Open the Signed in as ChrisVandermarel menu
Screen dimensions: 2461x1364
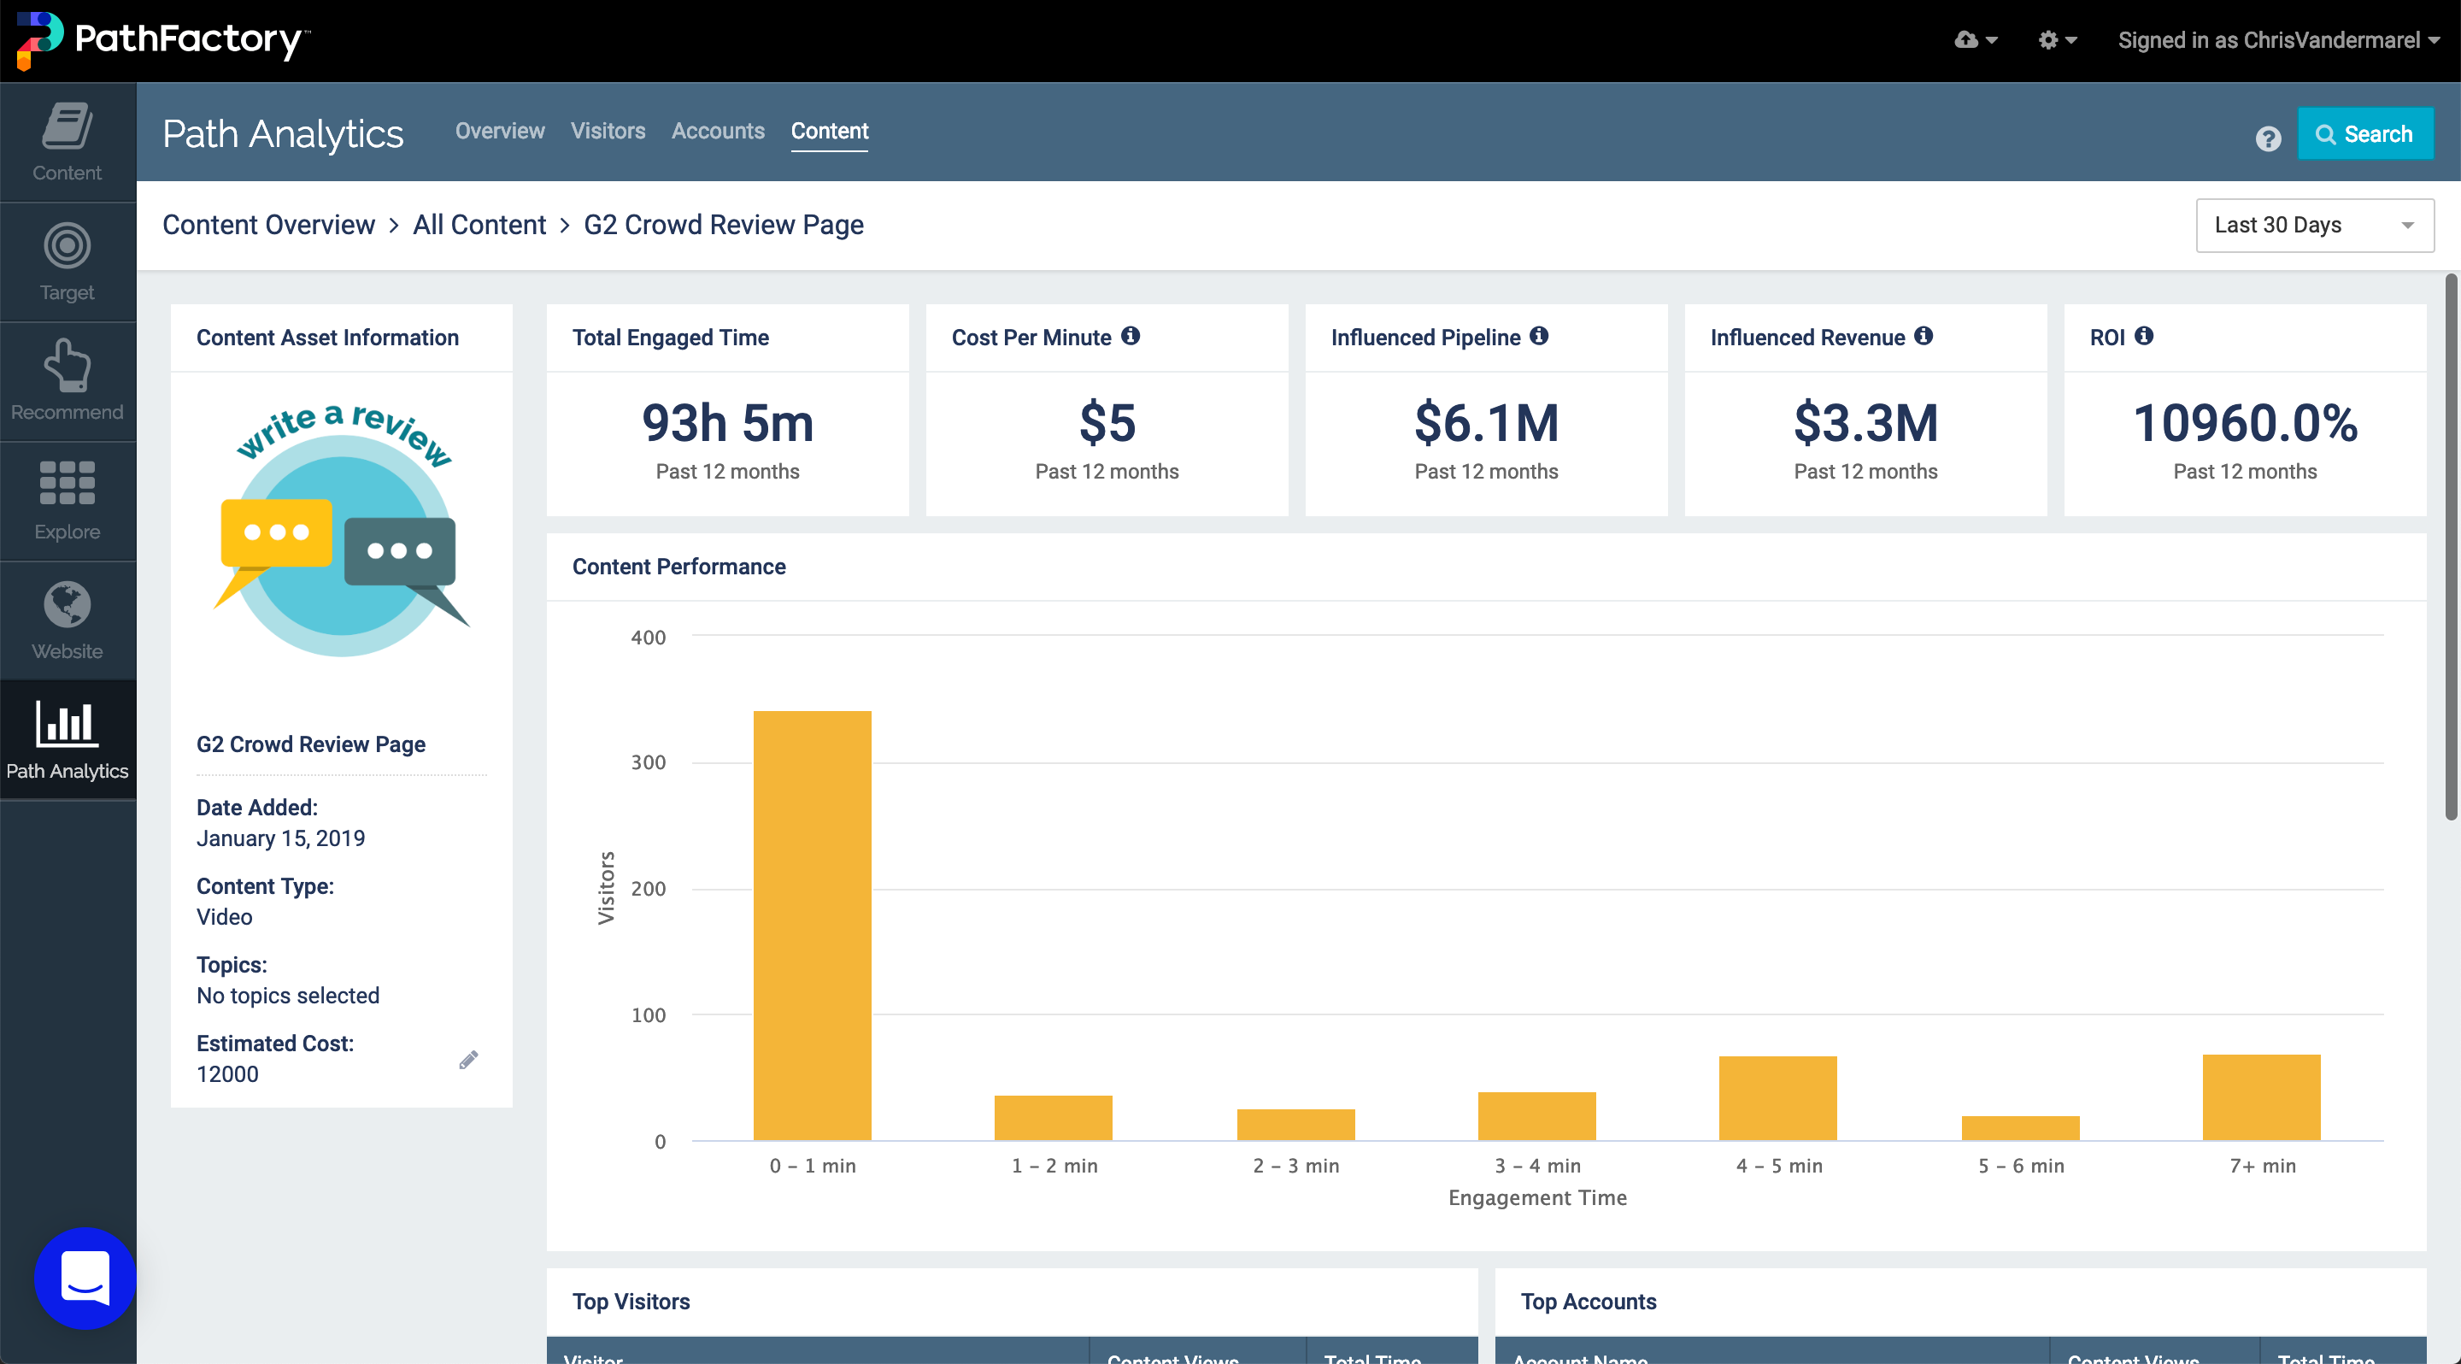(2277, 40)
